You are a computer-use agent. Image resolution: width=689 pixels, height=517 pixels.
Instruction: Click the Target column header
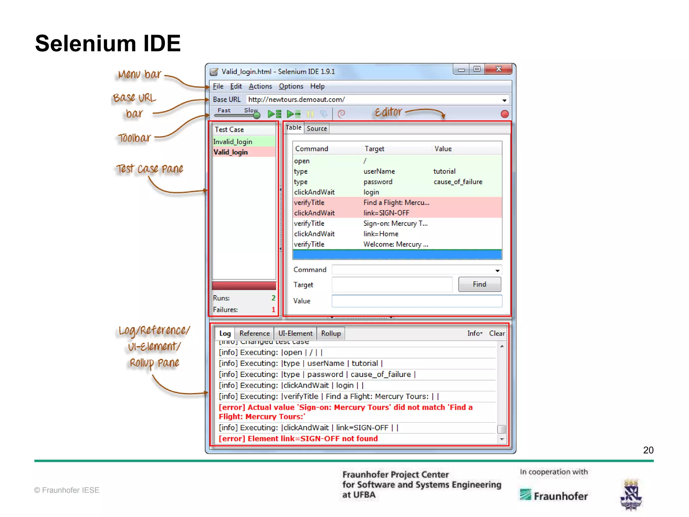397,149
